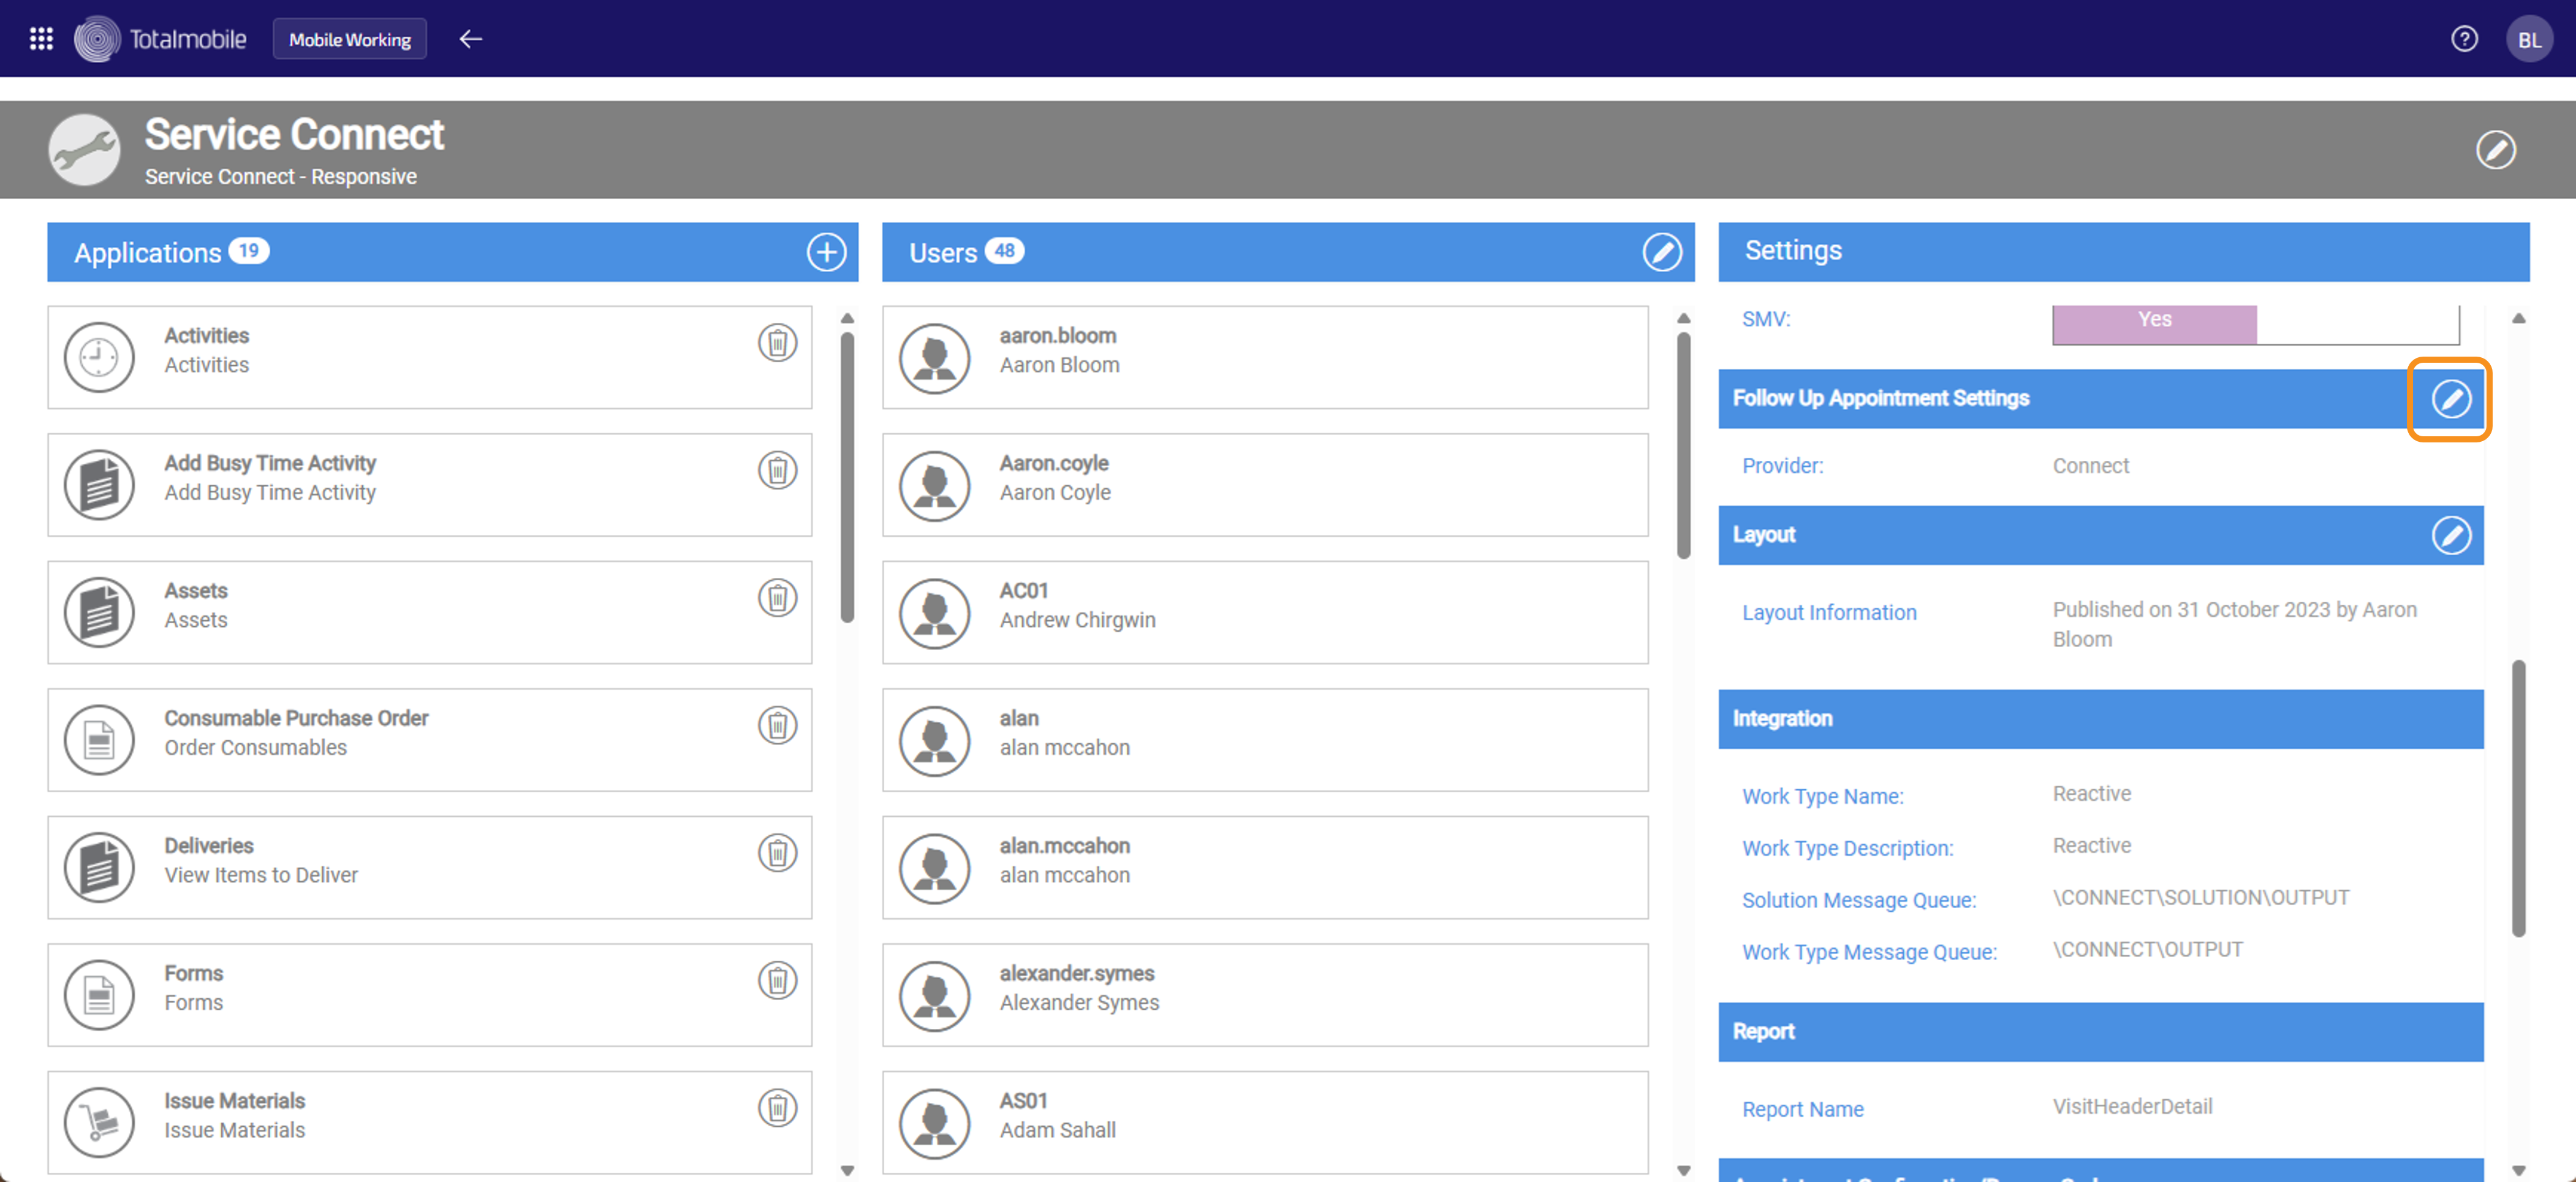2576x1182 pixels.
Task: Remove the Deliveries application trash icon
Action: [x=777, y=853]
